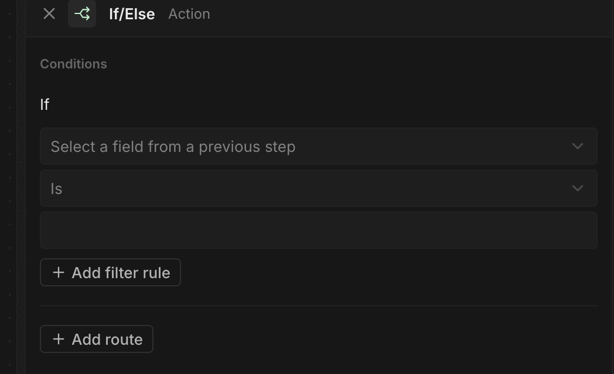Image resolution: width=614 pixels, height=374 pixels.
Task: Click the dark sidebar strip left of the panel
Action: click(12, 187)
